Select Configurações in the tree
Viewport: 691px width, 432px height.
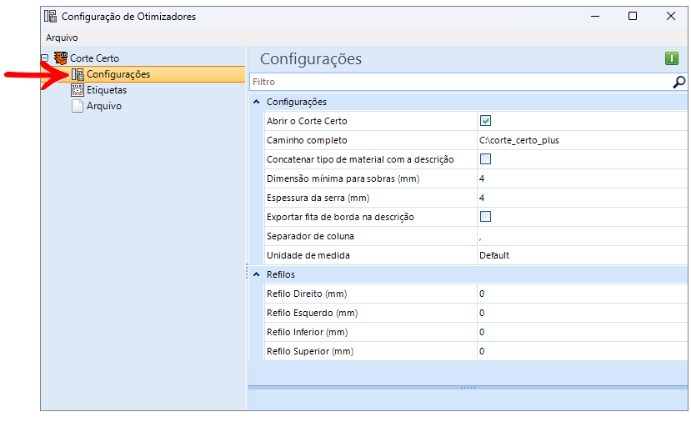pos(118,74)
